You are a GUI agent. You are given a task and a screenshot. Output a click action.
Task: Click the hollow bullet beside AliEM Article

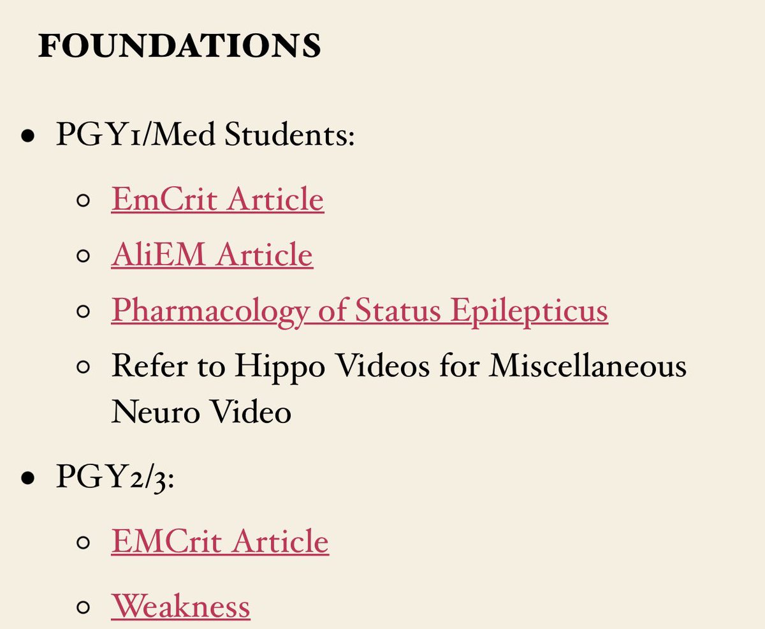(83, 256)
